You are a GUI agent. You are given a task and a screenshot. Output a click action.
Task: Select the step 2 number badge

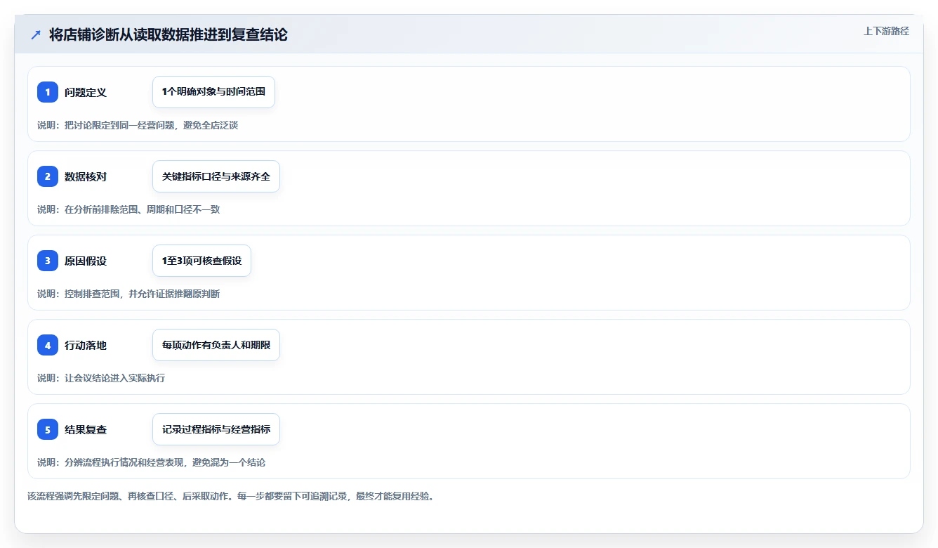[x=48, y=176]
